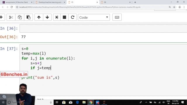Click the for i,j in enumerate(l) line
This screenshot has height=105, width=187.
[48, 58]
